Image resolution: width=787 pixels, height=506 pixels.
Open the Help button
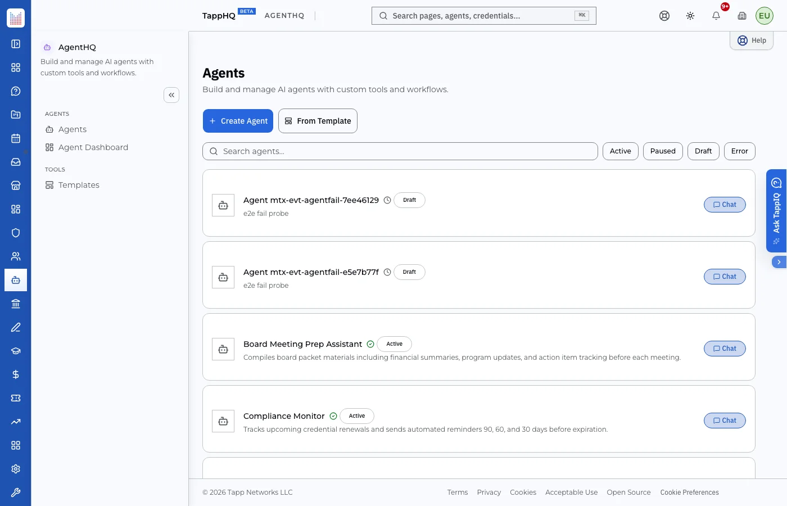click(752, 40)
